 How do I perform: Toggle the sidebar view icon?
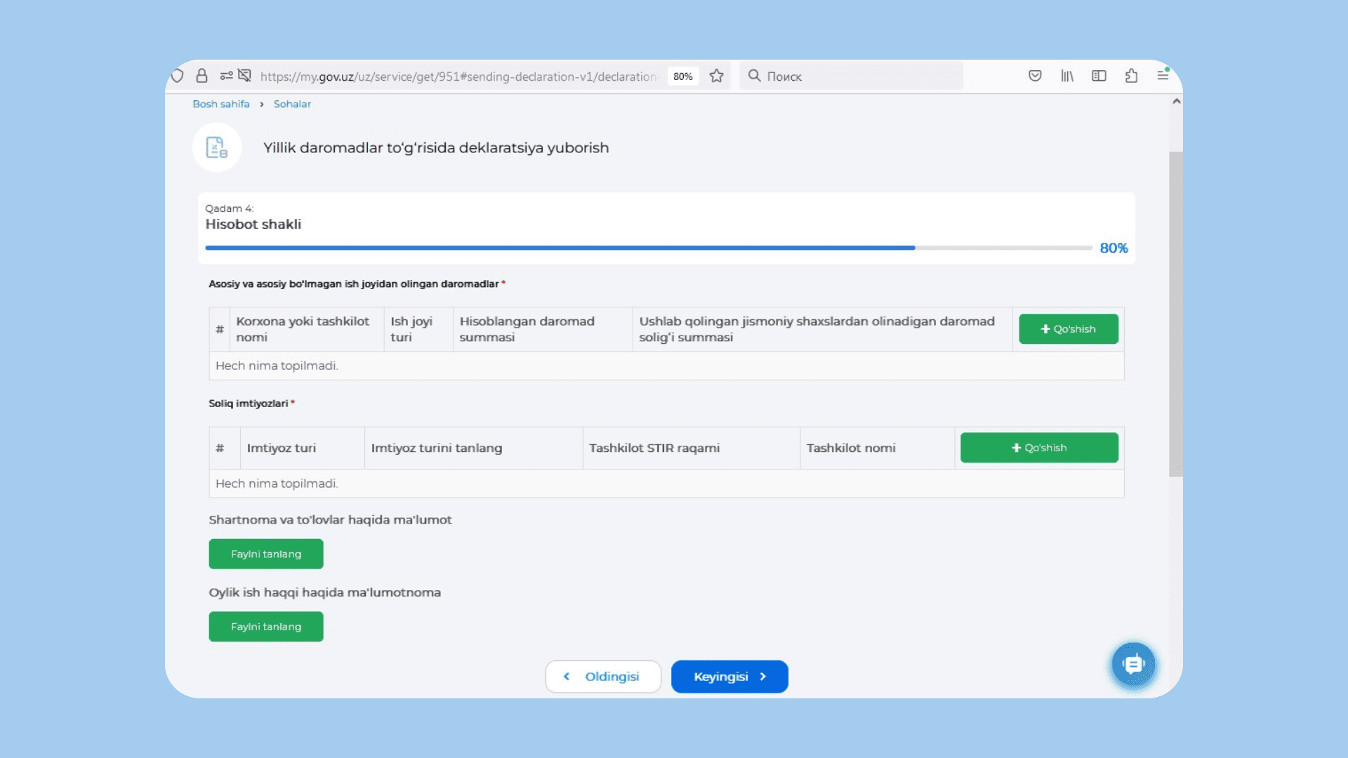click(1099, 76)
